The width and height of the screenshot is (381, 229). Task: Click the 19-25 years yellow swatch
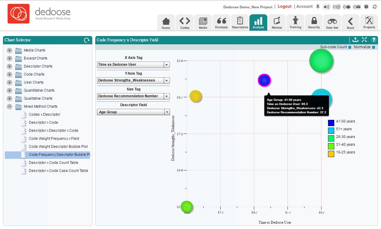point(331,154)
